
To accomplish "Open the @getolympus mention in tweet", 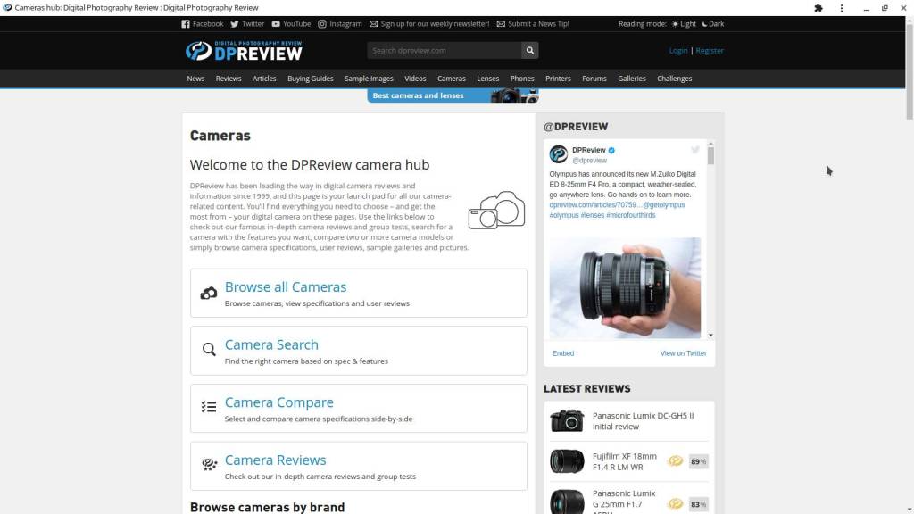I will pyautogui.click(x=664, y=205).
